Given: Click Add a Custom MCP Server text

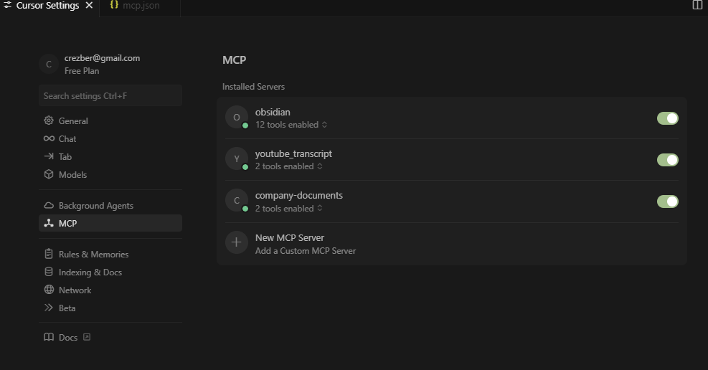Looking at the screenshot, I should (x=306, y=250).
